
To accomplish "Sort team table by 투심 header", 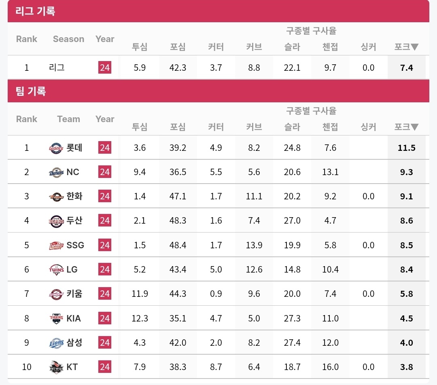I will click(x=140, y=127).
